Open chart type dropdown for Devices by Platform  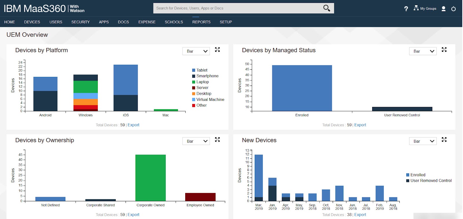(196, 51)
